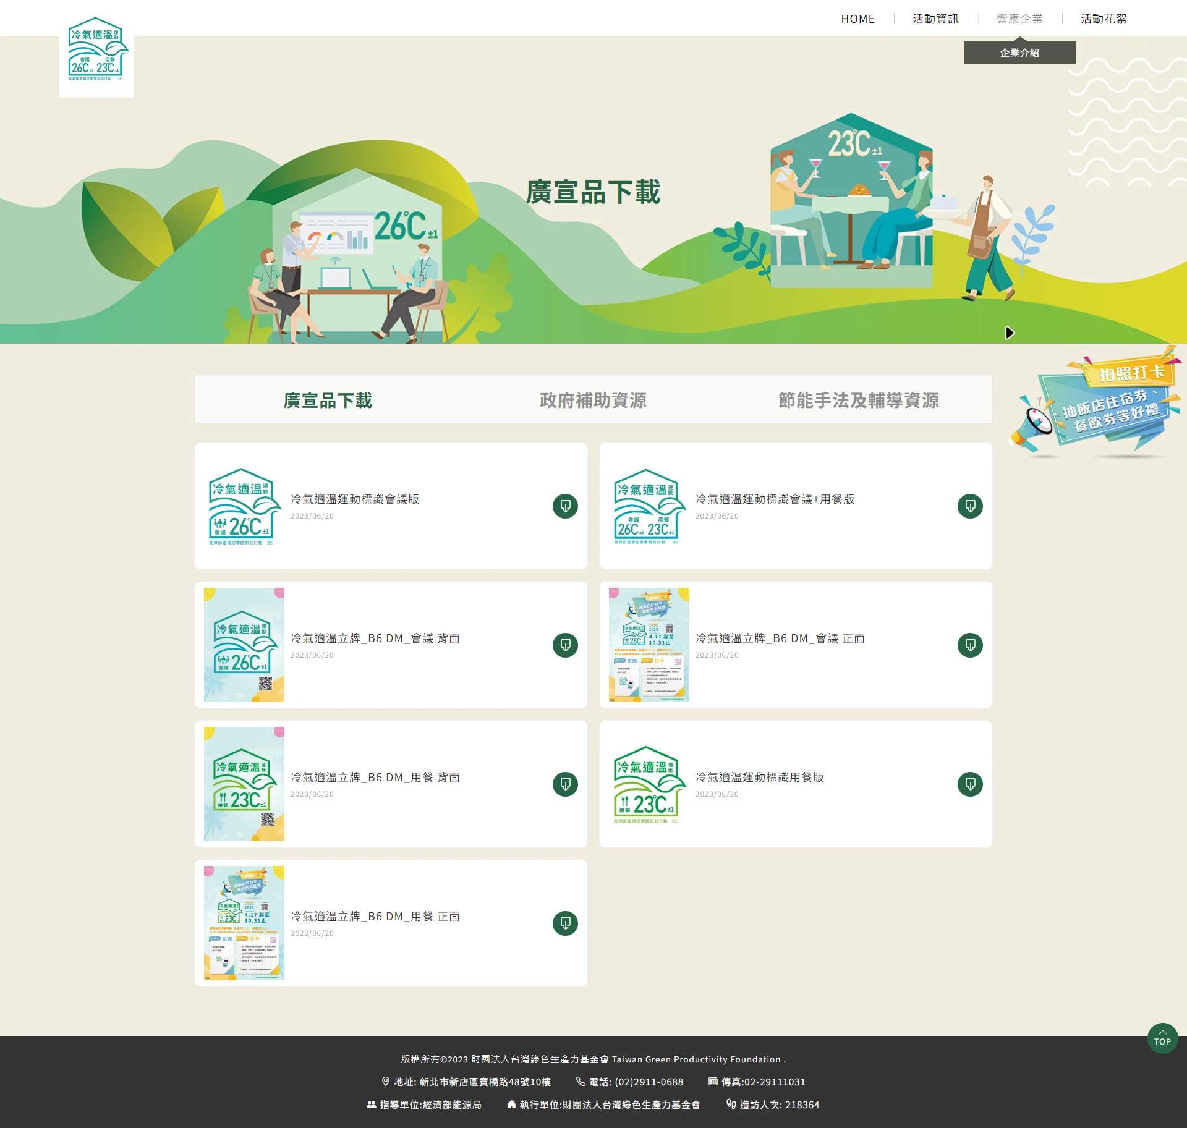
Task: Open thumbnail of B6 DM_會議 正面
Action: 649,645
